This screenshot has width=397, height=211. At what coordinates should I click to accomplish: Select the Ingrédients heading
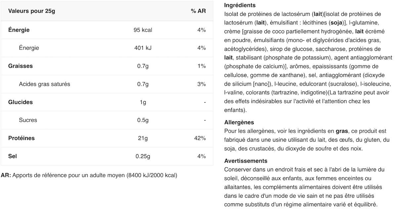click(x=240, y=5)
